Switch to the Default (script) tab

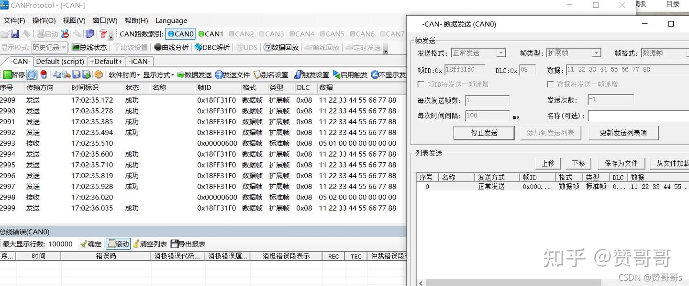tap(60, 61)
